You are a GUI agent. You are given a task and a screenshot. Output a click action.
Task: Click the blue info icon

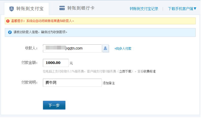[x=10, y=32]
